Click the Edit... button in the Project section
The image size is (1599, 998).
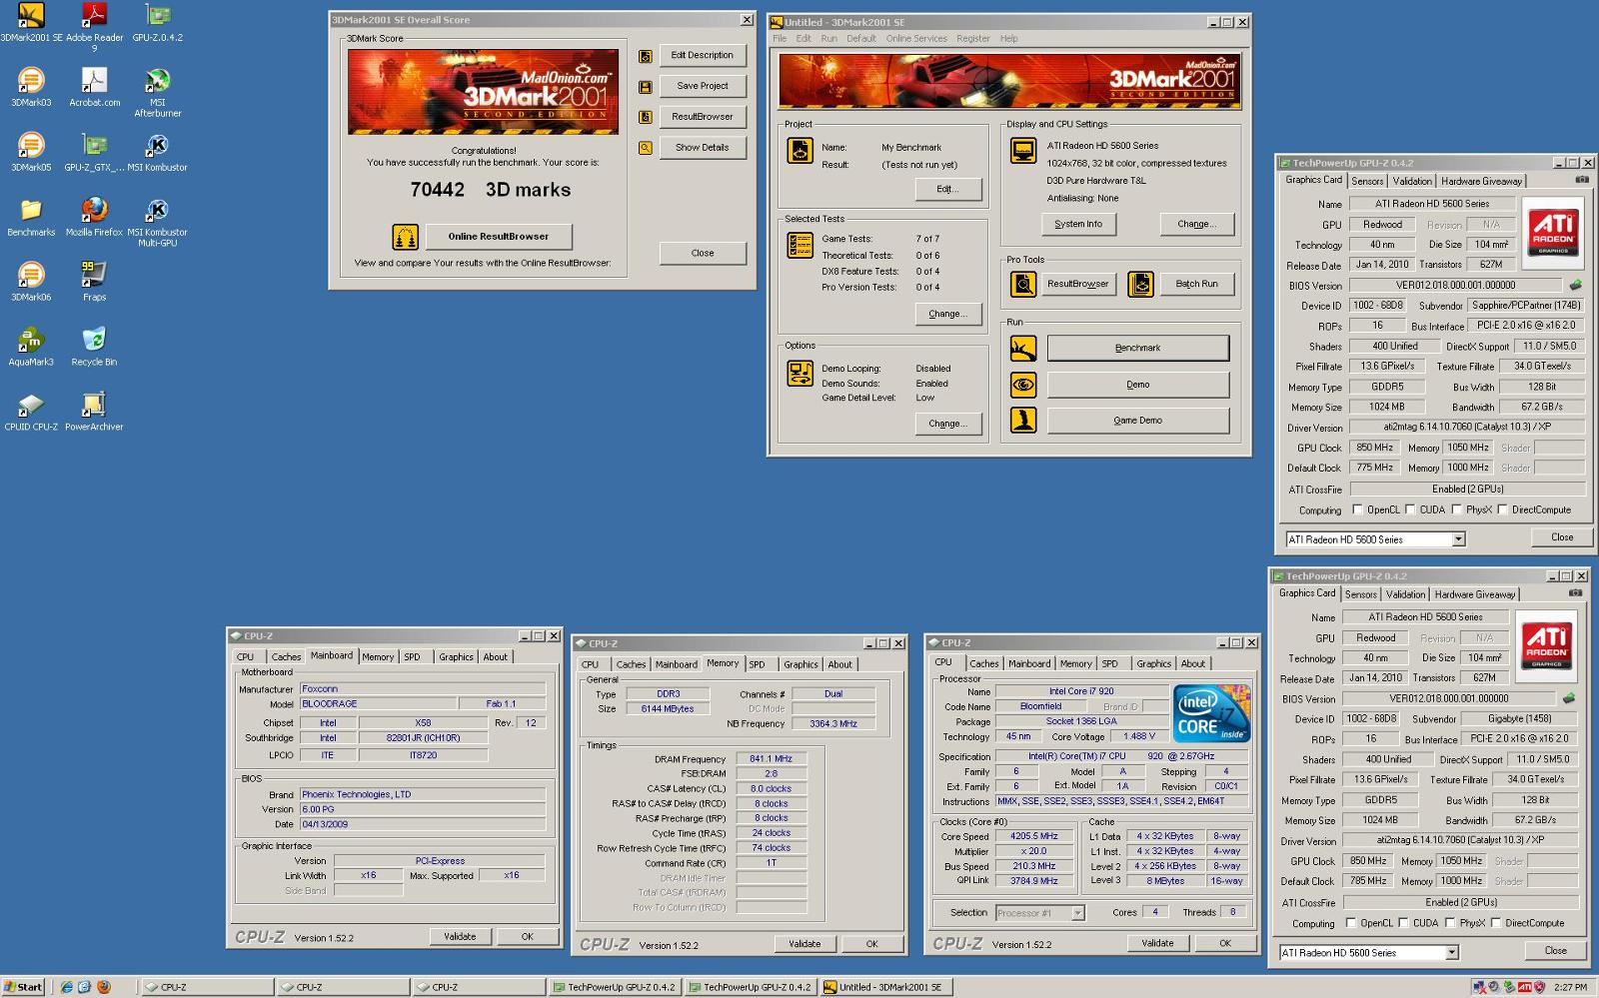(x=947, y=189)
